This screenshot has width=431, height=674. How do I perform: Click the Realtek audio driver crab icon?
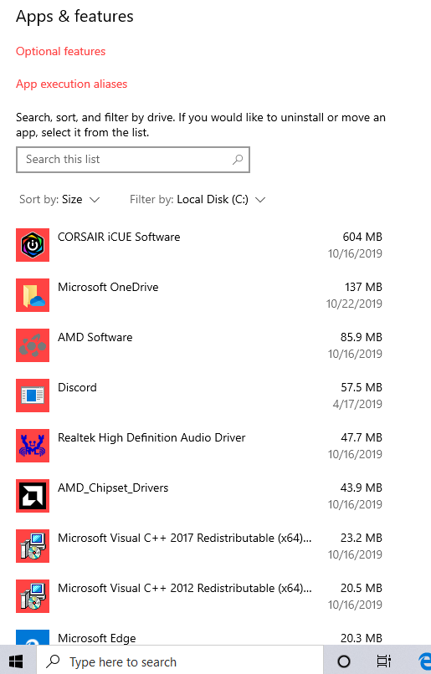click(x=33, y=446)
